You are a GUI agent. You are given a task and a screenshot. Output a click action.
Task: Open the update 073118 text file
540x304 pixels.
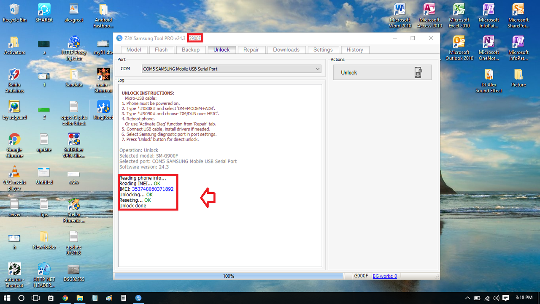pos(74,243)
